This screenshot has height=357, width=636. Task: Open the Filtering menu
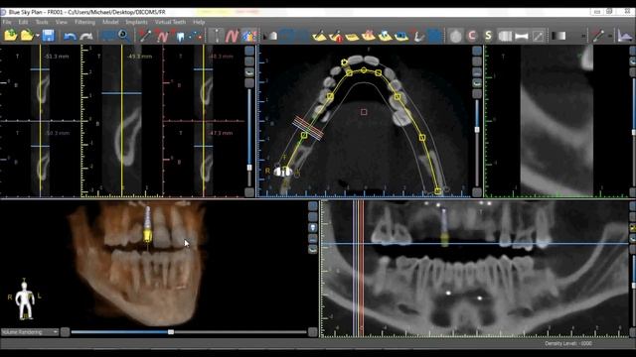tap(84, 22)
